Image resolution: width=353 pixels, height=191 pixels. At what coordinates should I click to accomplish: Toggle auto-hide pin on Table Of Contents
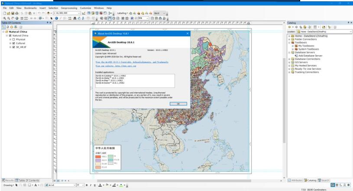[x=48, y=23]
